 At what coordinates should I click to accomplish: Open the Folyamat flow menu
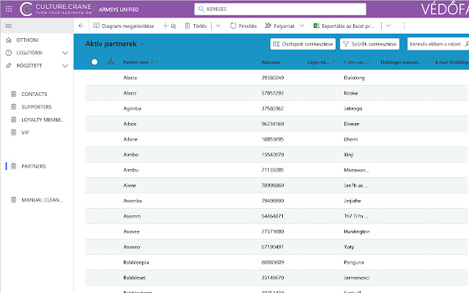pyautogui.click(x=284, y=25)
